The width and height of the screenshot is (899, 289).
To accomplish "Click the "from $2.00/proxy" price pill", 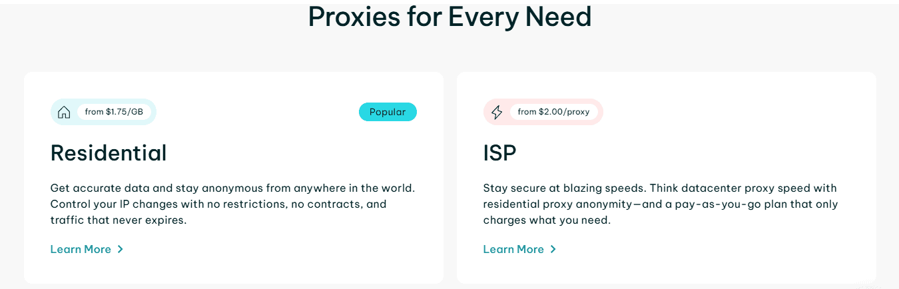I will (x=553, y=112).
